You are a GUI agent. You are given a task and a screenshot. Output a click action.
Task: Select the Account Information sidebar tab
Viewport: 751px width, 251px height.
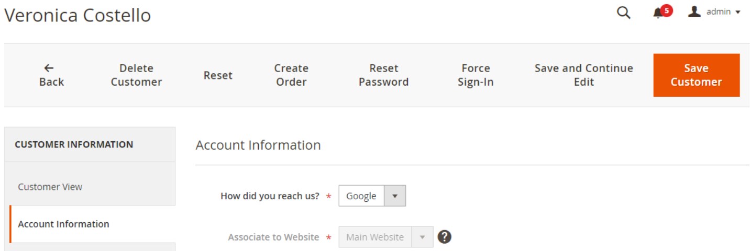click(63, 224)
